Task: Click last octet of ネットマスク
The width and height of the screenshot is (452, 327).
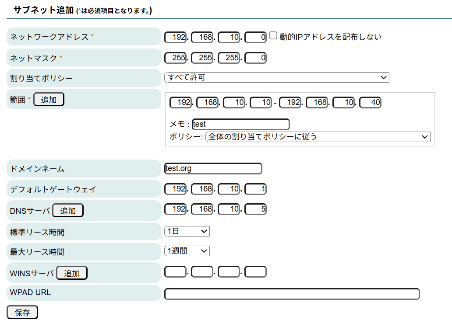Action: pos(255,58)
